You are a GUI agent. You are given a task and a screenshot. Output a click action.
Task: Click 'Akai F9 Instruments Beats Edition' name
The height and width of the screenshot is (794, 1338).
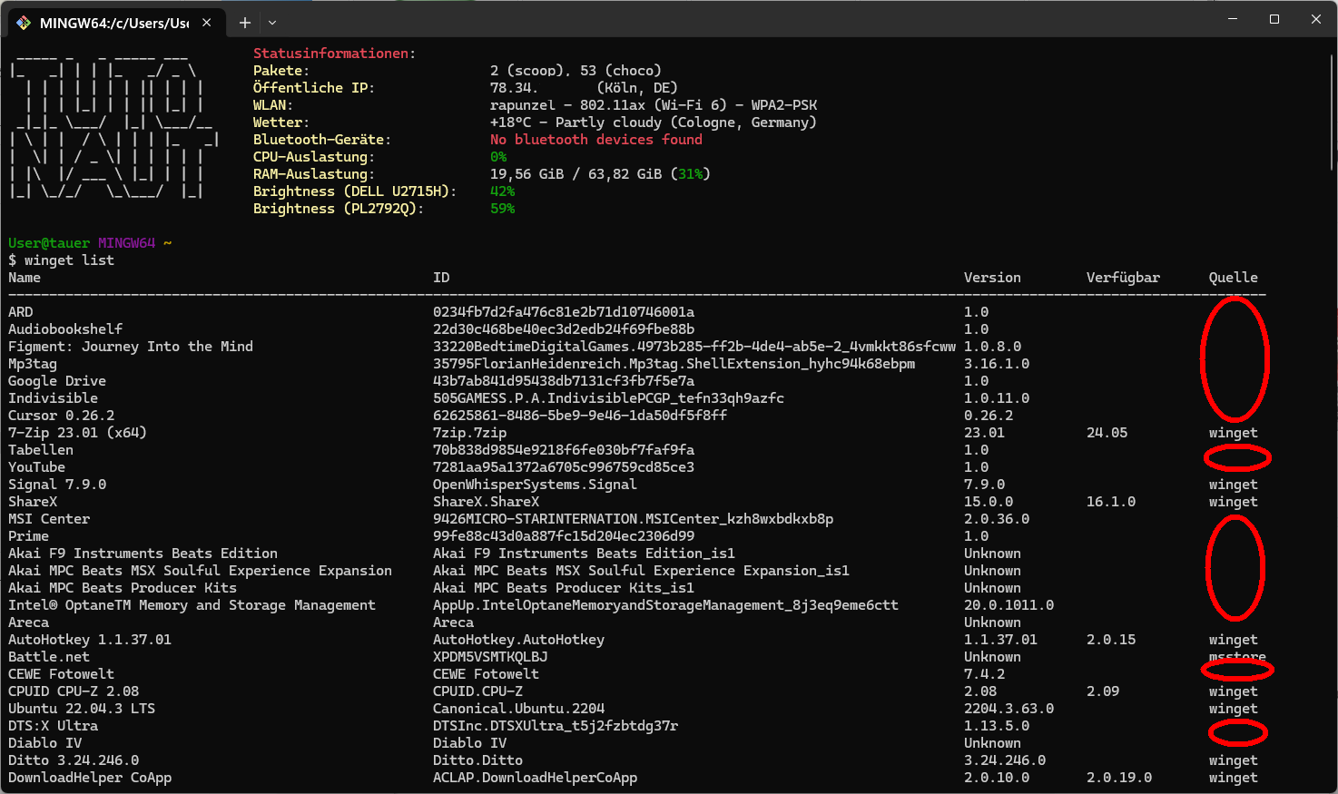click(143, 554)
